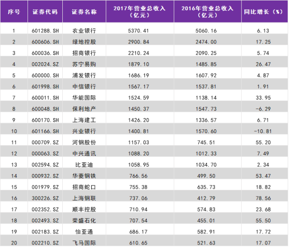The height and width of the screenshot is (247, 289).
Task: Select the value 1336.57
Action: click(206, 120)
